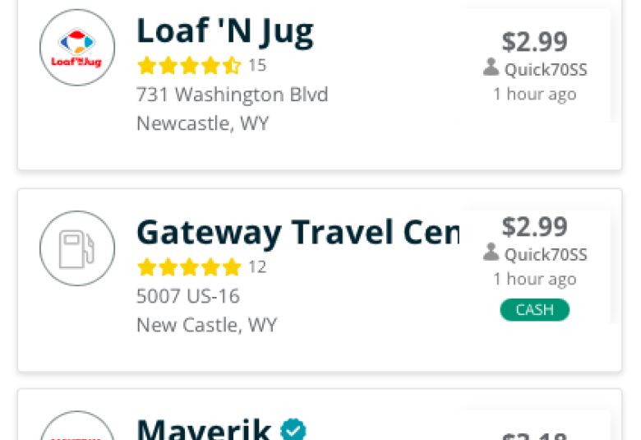Viewport: 641px width, 440px height.
Task: Click user icon in Gateway price box
Action: point(491,252)
